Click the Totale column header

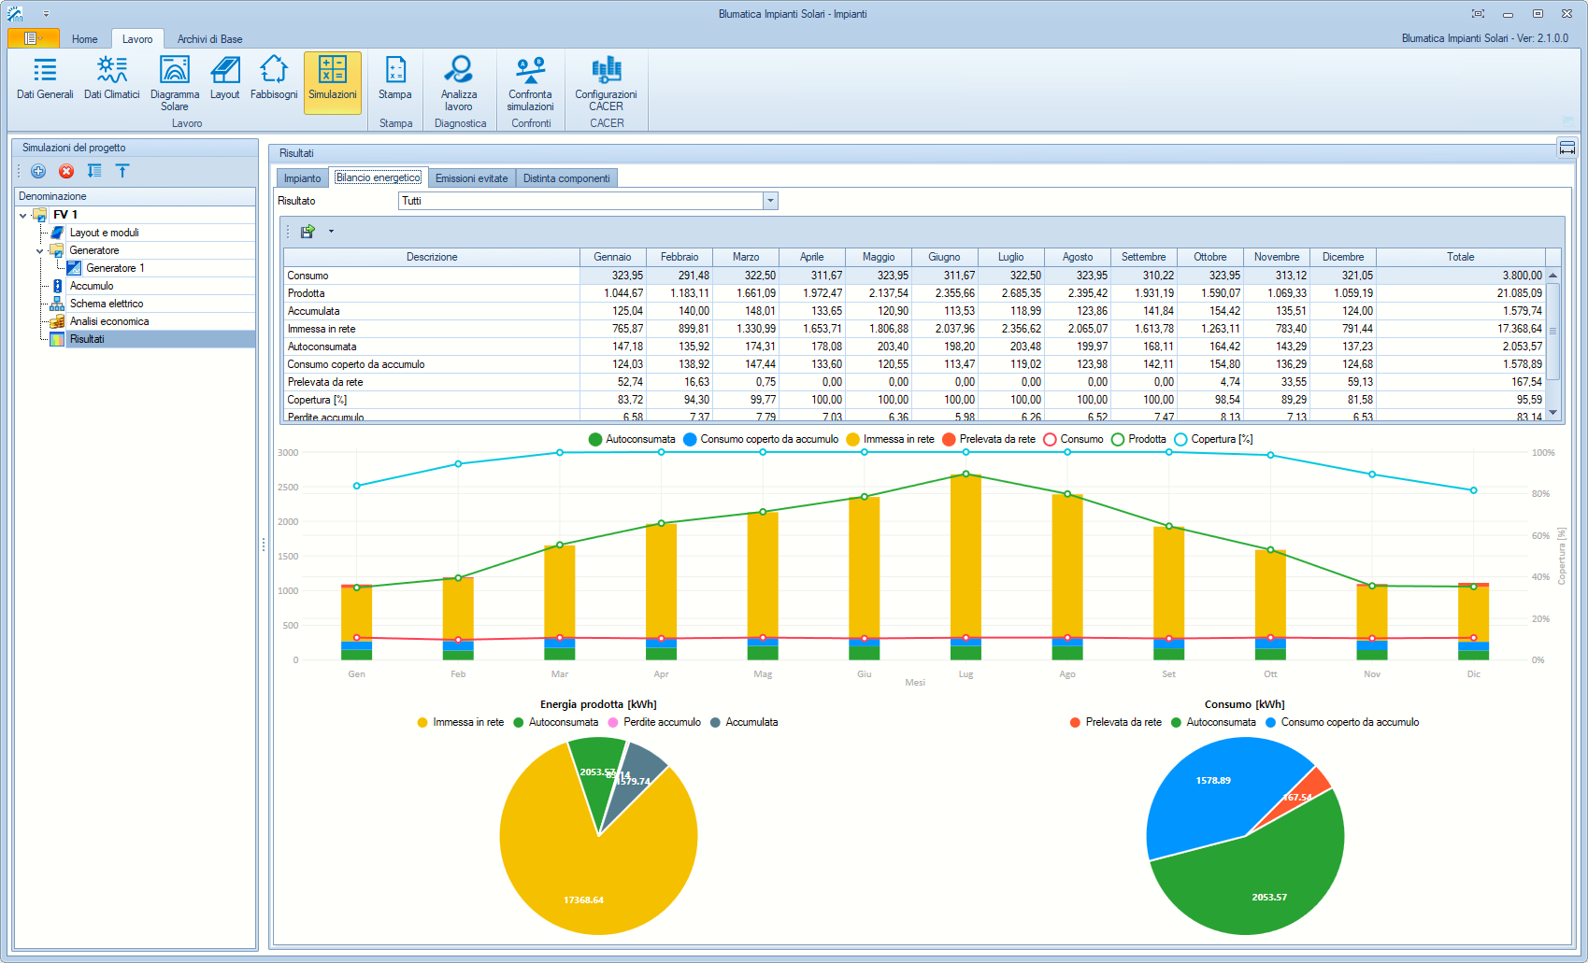point(1460,257)
